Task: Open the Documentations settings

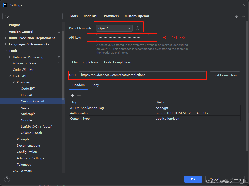Action: [x=29, y=146]
